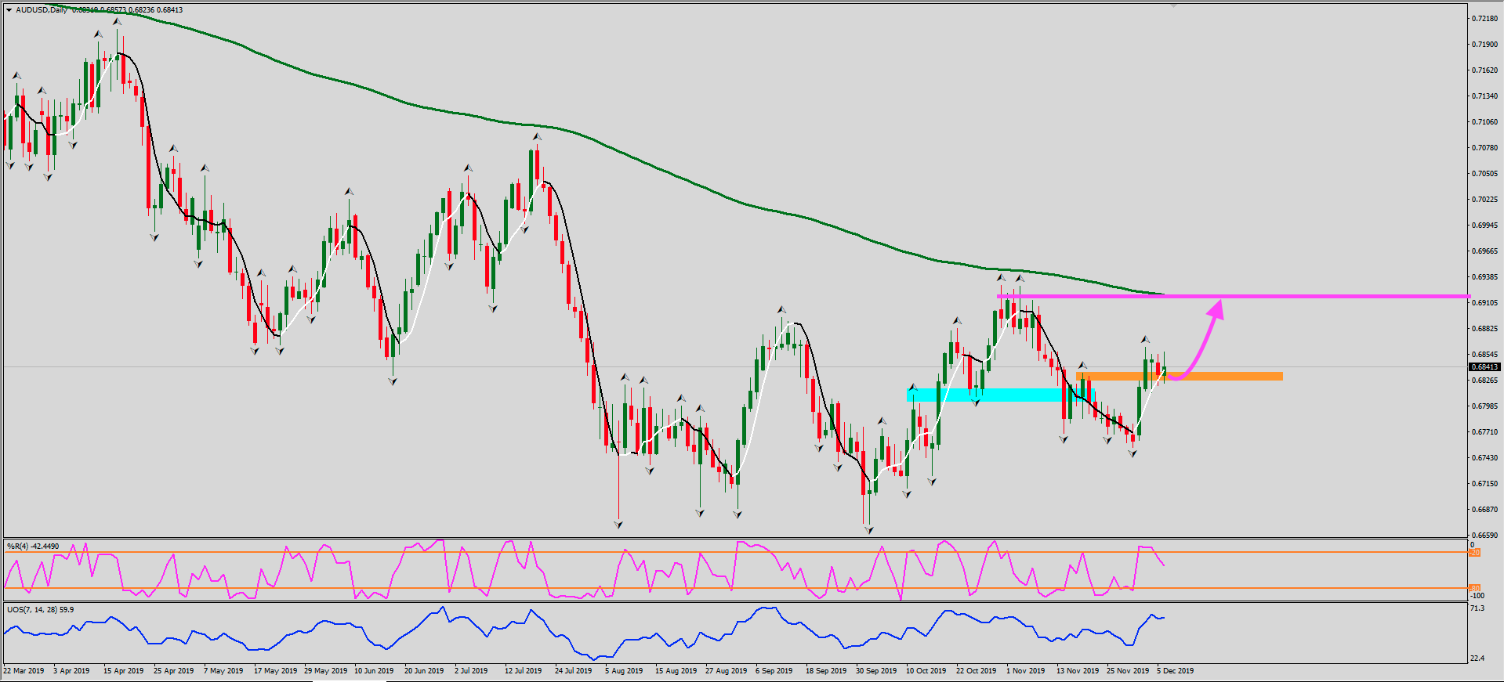Click the 25 Nov 2019 date label
This screenshot has height=682, width=1504.
1127,671
